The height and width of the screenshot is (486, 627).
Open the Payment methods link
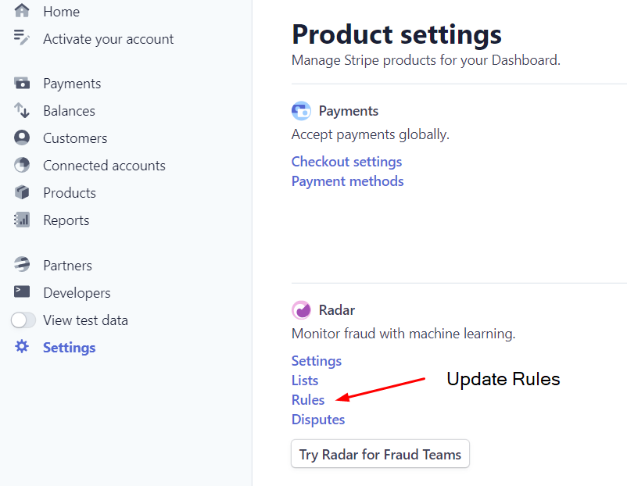click(347, 181)
